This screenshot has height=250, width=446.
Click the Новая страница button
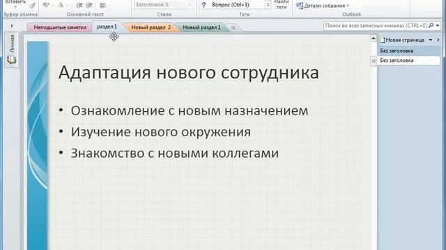point(403,40)
